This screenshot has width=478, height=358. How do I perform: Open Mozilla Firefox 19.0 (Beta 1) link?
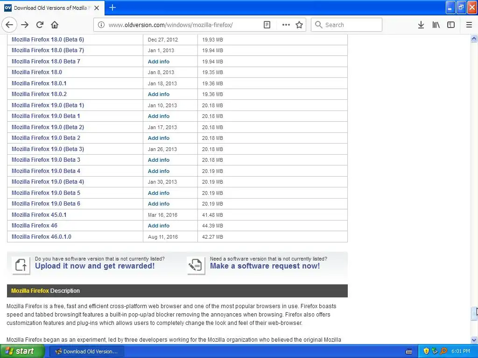point(48,105)
